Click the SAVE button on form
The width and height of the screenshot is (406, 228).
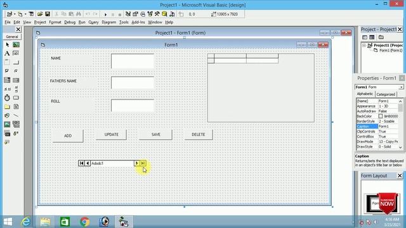point(155,134)
